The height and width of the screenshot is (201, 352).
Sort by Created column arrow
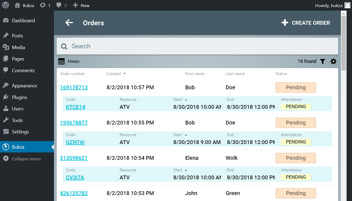pos(124,74)
